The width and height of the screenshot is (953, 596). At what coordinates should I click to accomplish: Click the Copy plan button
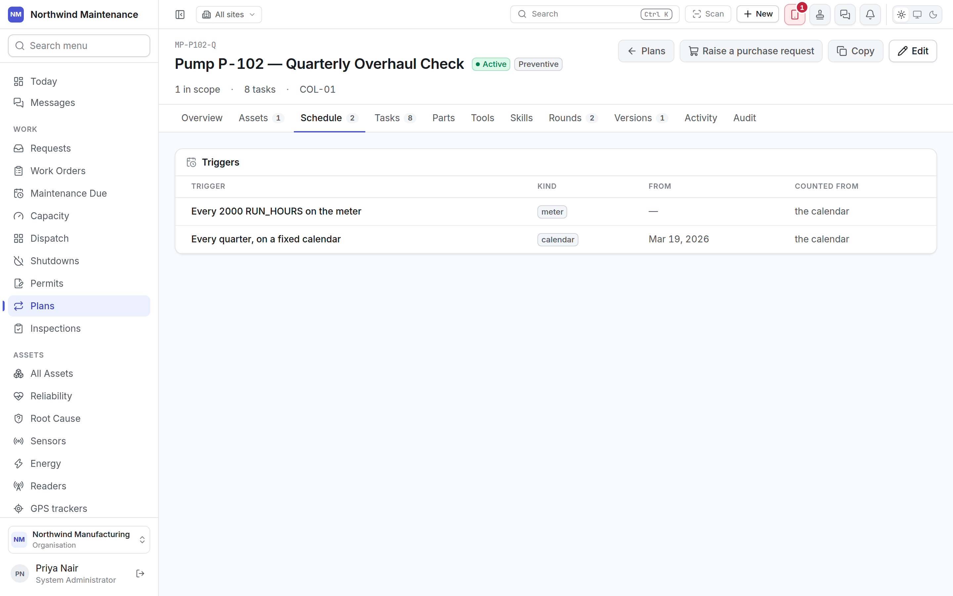pos(855,51)
